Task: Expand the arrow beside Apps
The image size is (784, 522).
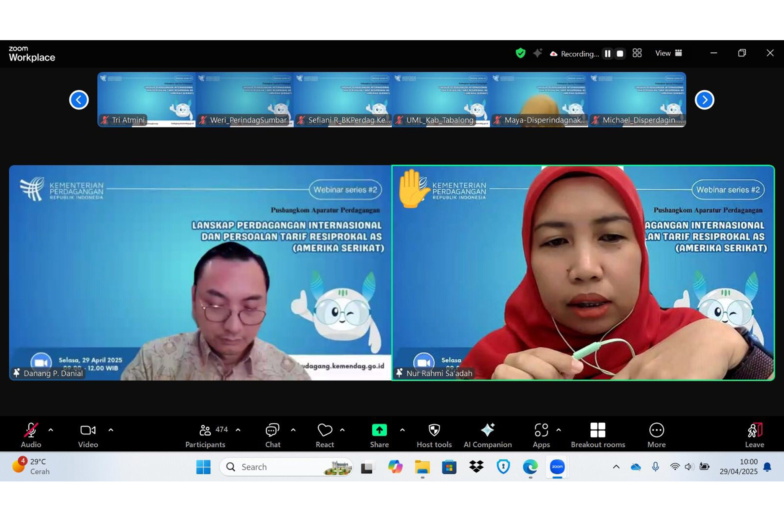Action: tap(559, 430)
